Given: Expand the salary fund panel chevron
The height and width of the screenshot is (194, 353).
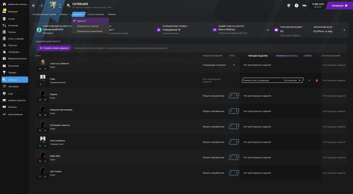Looking at the screenshot, I should tap(343, 30).
